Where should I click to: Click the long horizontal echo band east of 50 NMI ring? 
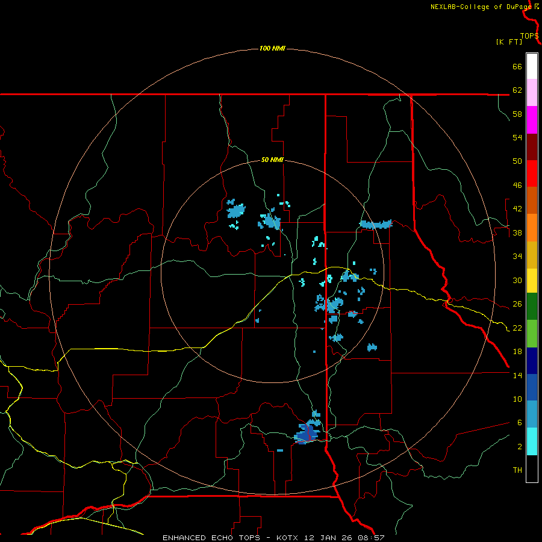(376, 225)
